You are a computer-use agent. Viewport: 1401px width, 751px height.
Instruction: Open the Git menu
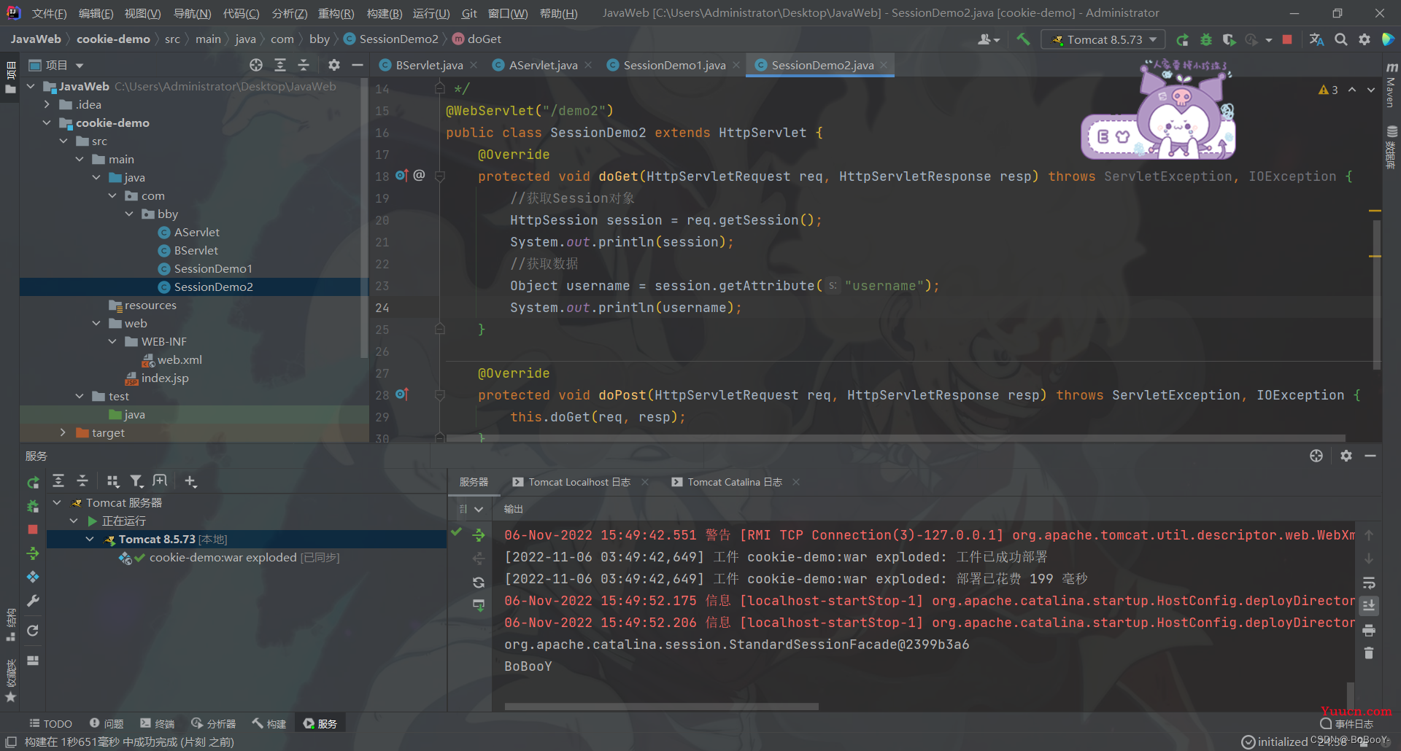click(469, 13)
